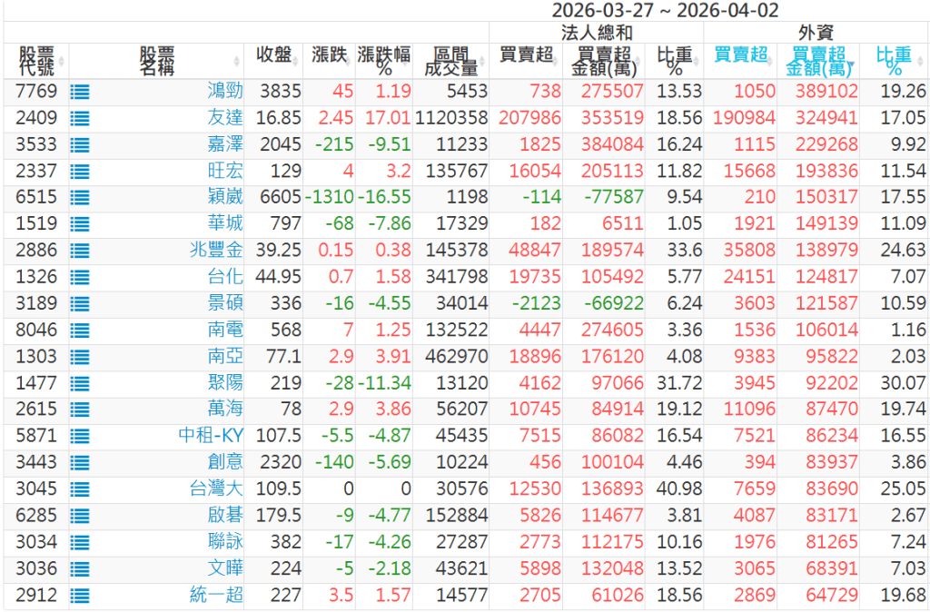
Task: Sort by 外資 買賣超金額(萬) column
Action: pyautogui.click(x=817, y=61)
